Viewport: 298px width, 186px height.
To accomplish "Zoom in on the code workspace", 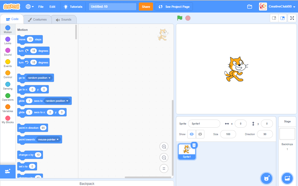I will click(x=164, y=147).
